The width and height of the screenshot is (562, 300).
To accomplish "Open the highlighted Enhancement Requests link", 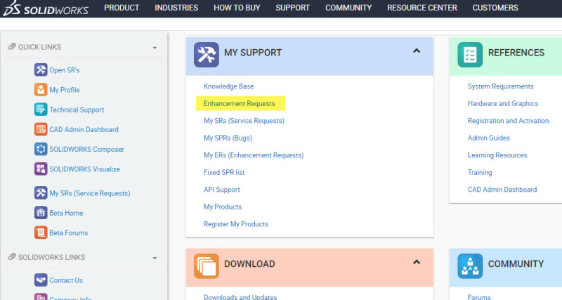I will coord(240,103).
